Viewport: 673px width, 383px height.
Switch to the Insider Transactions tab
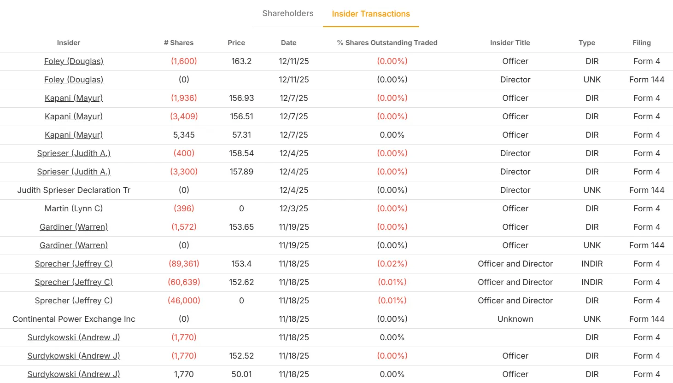click(371, 13)
